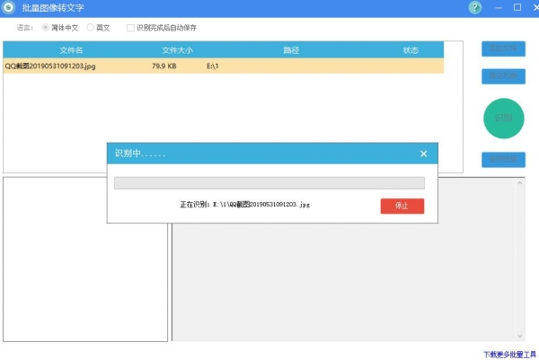The width and height of the screenshot is (539, 360).
Task: Click the 状态 column header
Action: 411,50
